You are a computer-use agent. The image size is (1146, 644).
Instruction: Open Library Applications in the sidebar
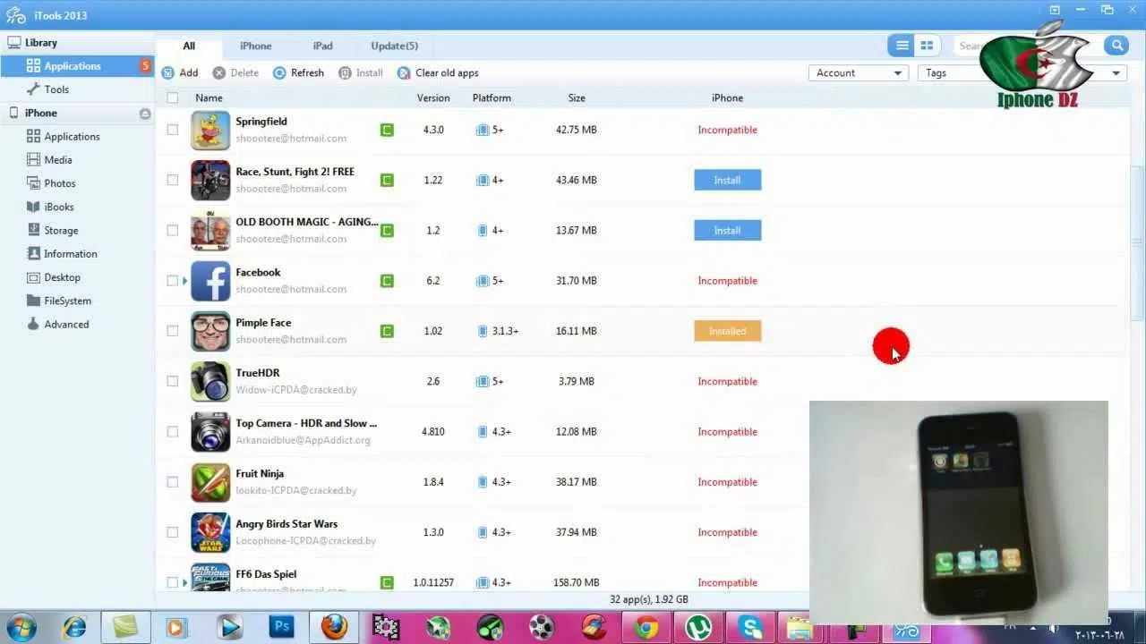tap(77, 65)
